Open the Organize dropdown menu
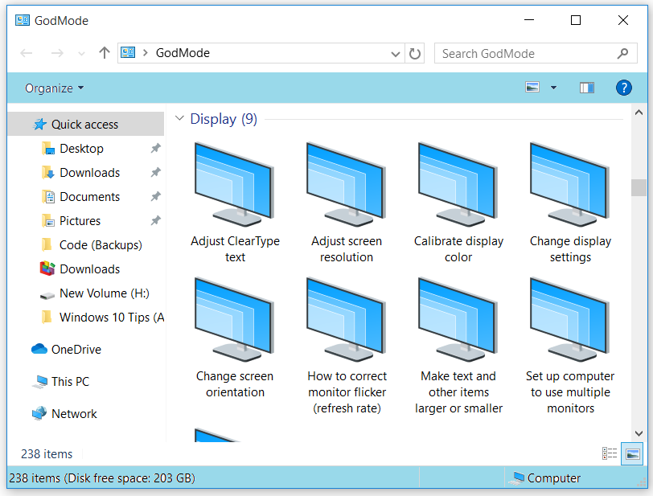Viewport: 653px width, 496px height. point(54,88)
